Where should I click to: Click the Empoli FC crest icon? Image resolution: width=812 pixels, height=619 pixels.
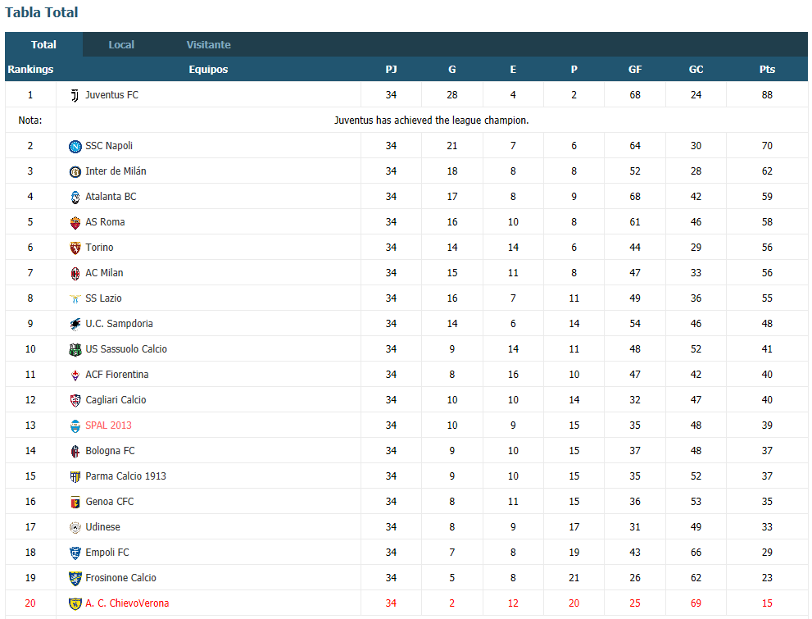[x=75, y=553]
